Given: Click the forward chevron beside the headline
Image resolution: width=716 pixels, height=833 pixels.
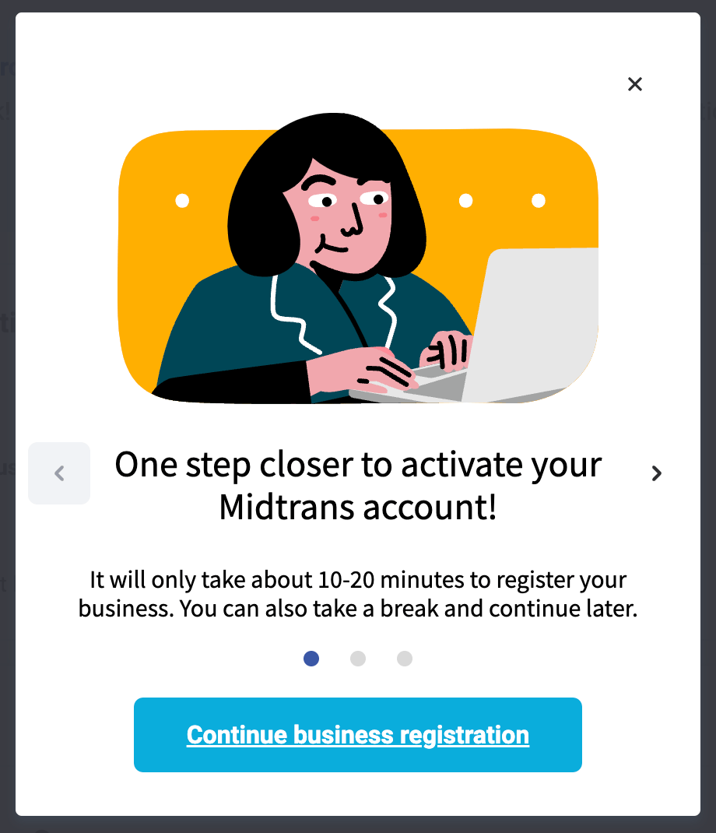Looking at the screenshot, I should (657, 473).
